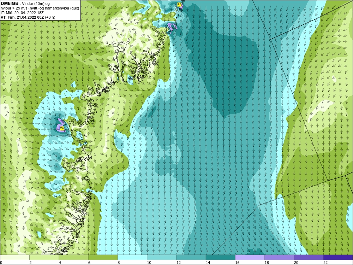Pick the 20–22 m/s darker purple swatch
Viewport: 353px width, 265px height.
point(309,257)
